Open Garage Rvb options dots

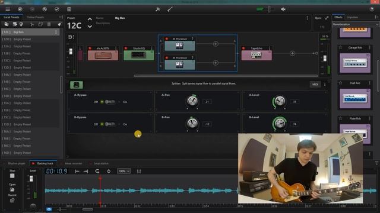click(369, 47)
